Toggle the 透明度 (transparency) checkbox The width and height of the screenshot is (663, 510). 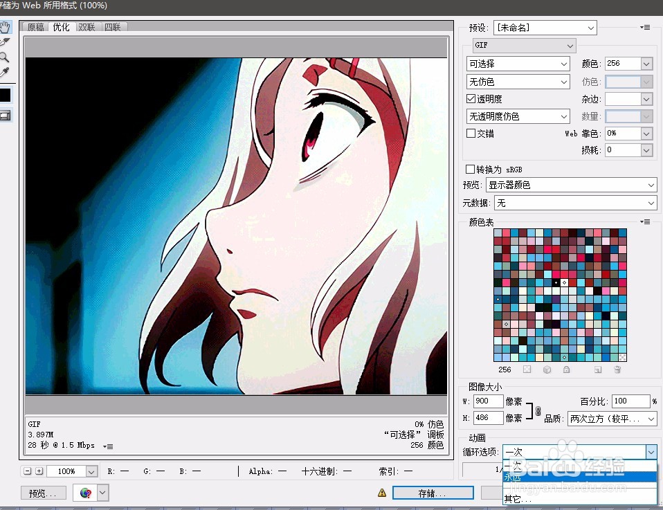(x=471, y=98)
